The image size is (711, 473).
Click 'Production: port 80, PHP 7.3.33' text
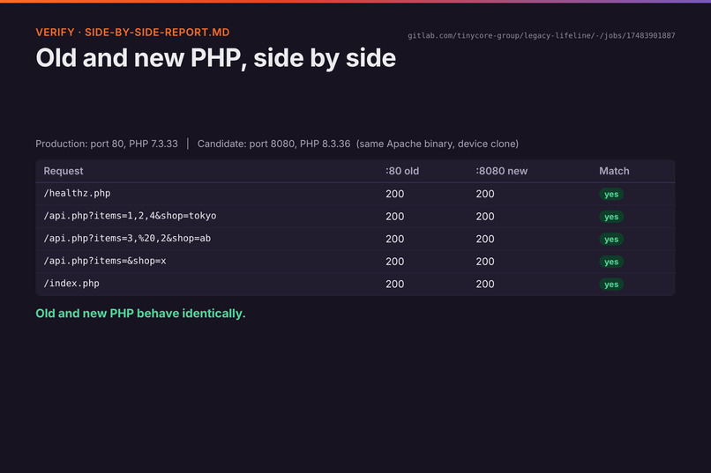[x=107, y=144]
